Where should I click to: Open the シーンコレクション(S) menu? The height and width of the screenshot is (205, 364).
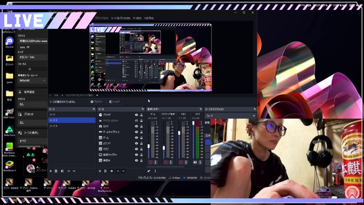pyautogui.click(x=121, y=18)
